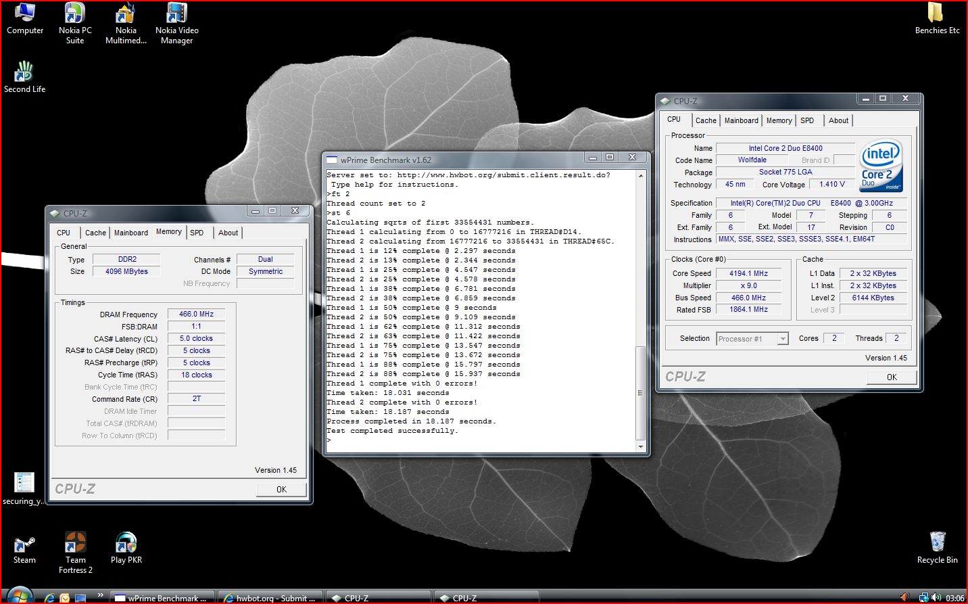Click the DRAM Frequency 466.0 MHz value
This screenshot has width=968, height=604.
click(196, 314)
